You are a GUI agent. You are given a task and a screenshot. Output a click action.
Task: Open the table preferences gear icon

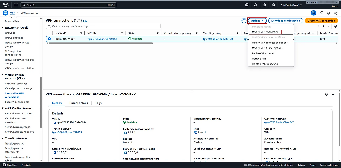tap(336, 26)
